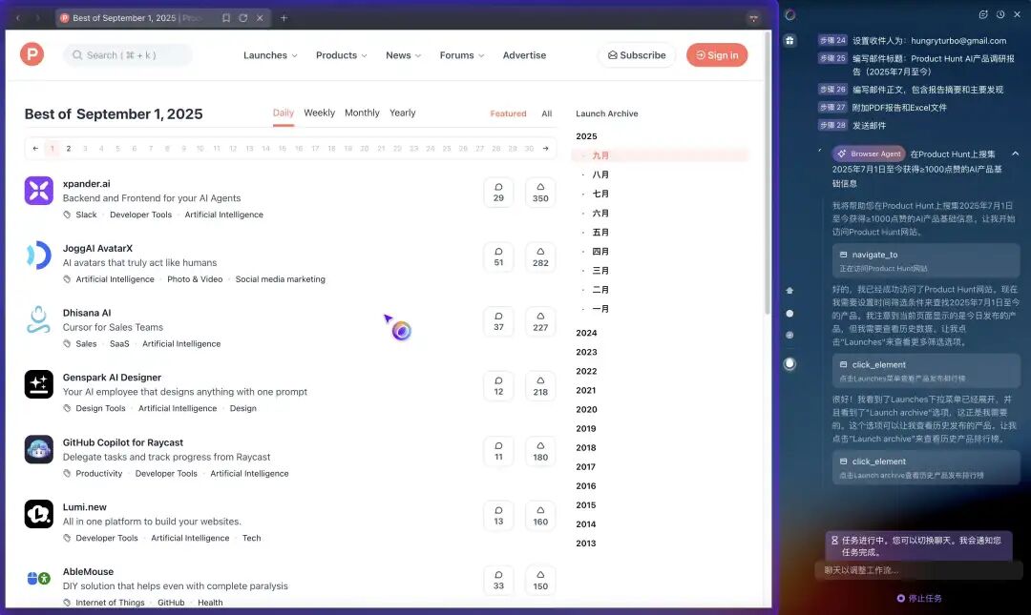Screen dimensions: 1031x615
Task: Click the Product Hunt logo icon
Action: [32, 54]
